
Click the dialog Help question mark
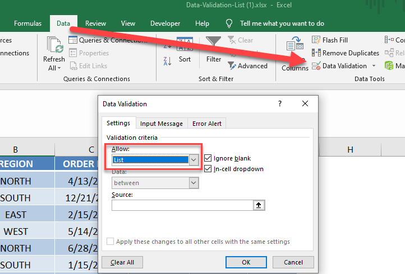coord(280,103)
